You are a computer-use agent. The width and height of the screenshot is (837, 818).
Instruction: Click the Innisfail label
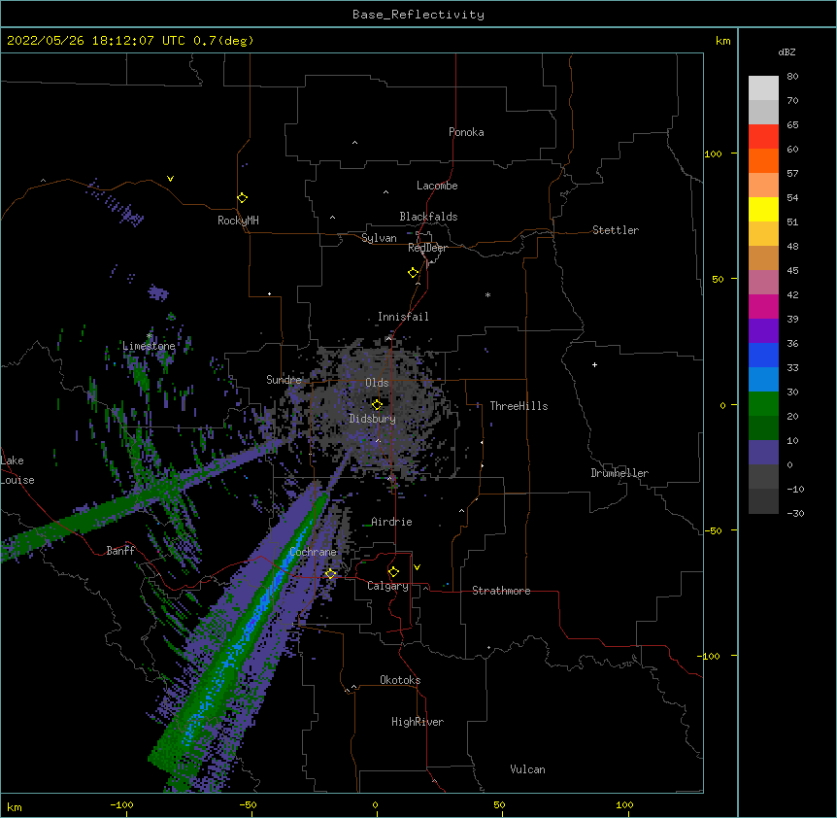click(403, 317)
